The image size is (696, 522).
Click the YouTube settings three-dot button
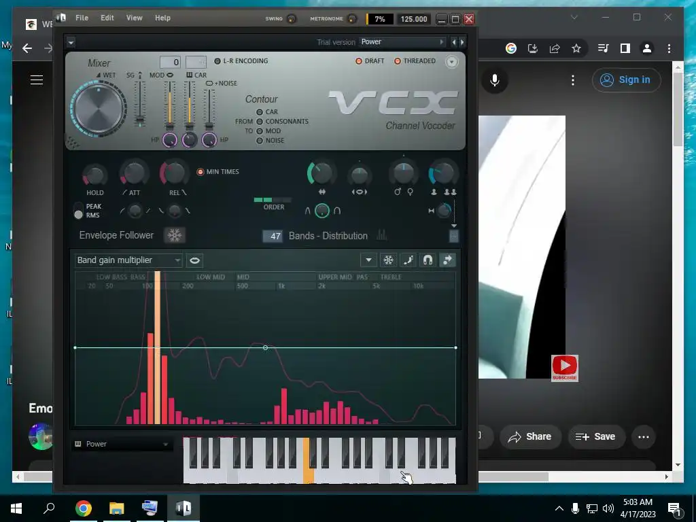[573, 80]
